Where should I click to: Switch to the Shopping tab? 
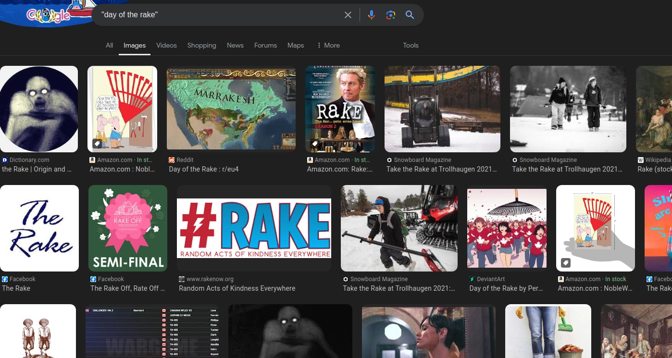click(x=201, y=45)
